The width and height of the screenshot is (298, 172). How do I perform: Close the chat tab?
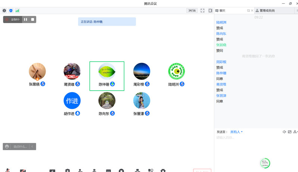(252, 11)
